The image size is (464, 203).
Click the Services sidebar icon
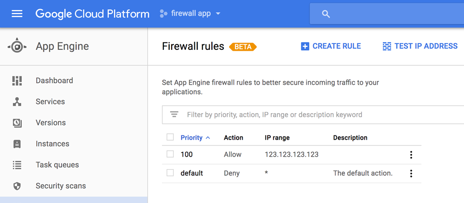(x=17, y=102)
